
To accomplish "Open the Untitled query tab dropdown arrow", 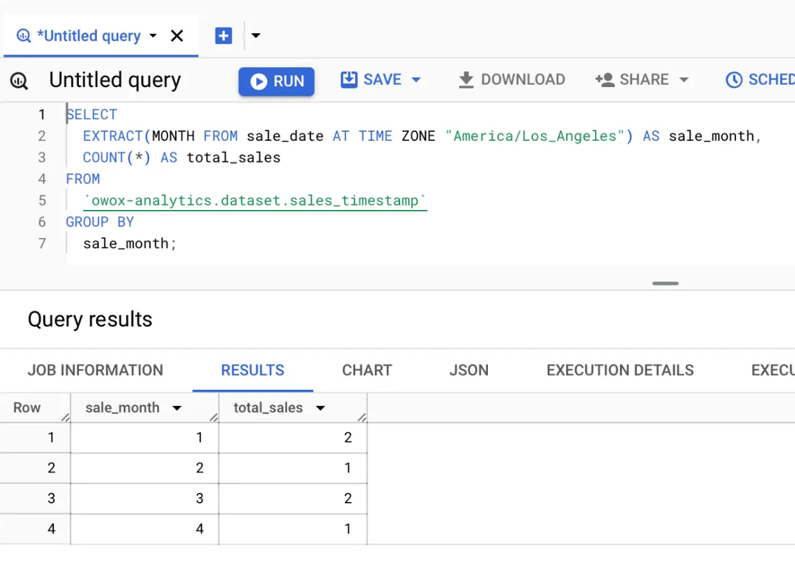I will click(153, 36).
